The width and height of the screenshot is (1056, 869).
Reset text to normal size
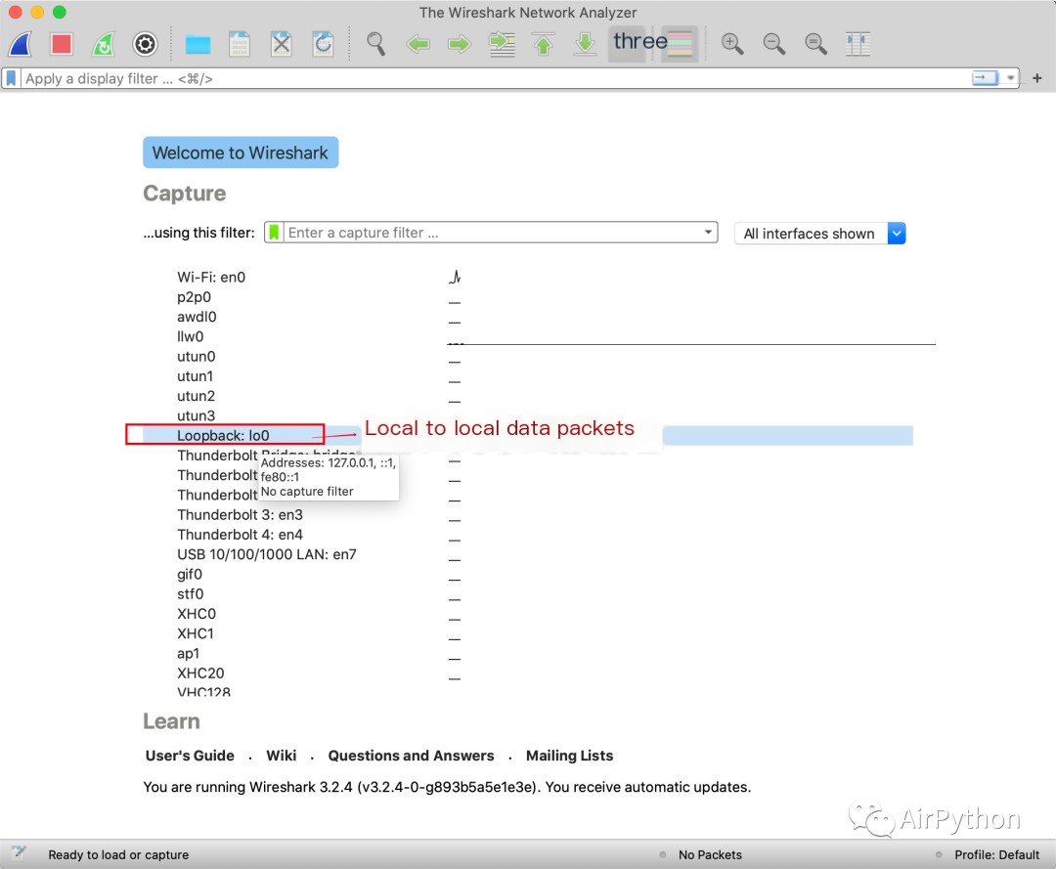(x=815, y=44)
